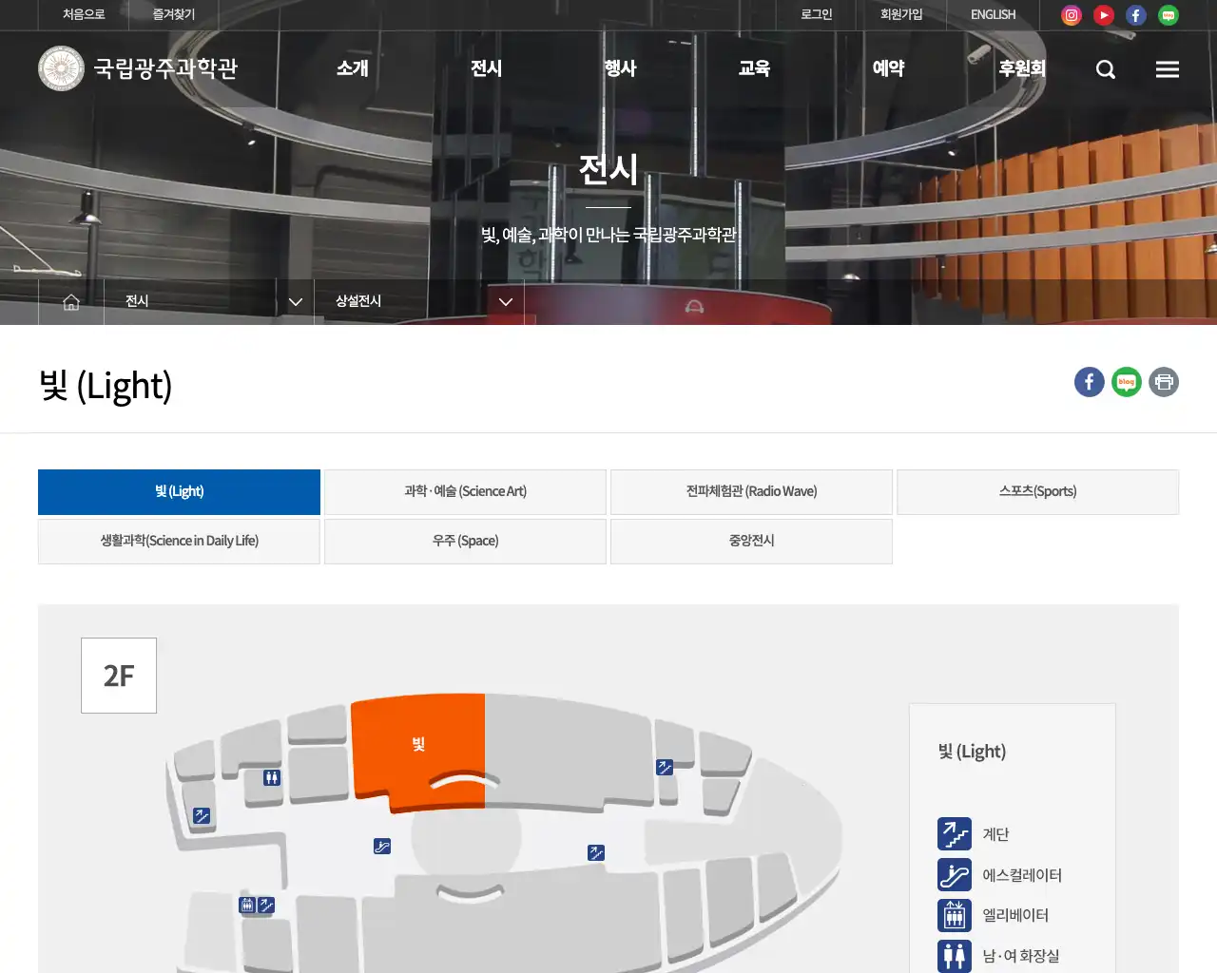Open the 교육 main menu
Image resolution: width=1217 pixels, height=973 pixels.
(x=754, y=68)
